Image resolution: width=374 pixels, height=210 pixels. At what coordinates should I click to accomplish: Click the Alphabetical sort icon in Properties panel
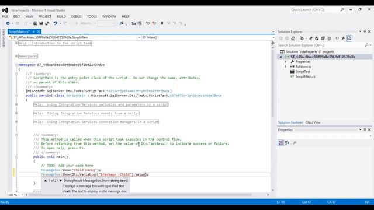pos(287,143)
